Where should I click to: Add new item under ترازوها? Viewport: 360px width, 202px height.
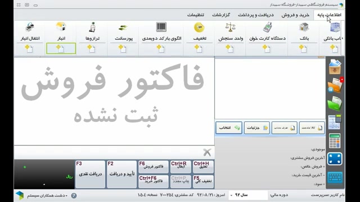coord(91,49)
